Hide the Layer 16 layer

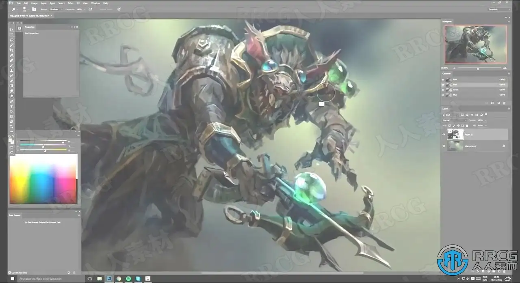click(443, 134)
